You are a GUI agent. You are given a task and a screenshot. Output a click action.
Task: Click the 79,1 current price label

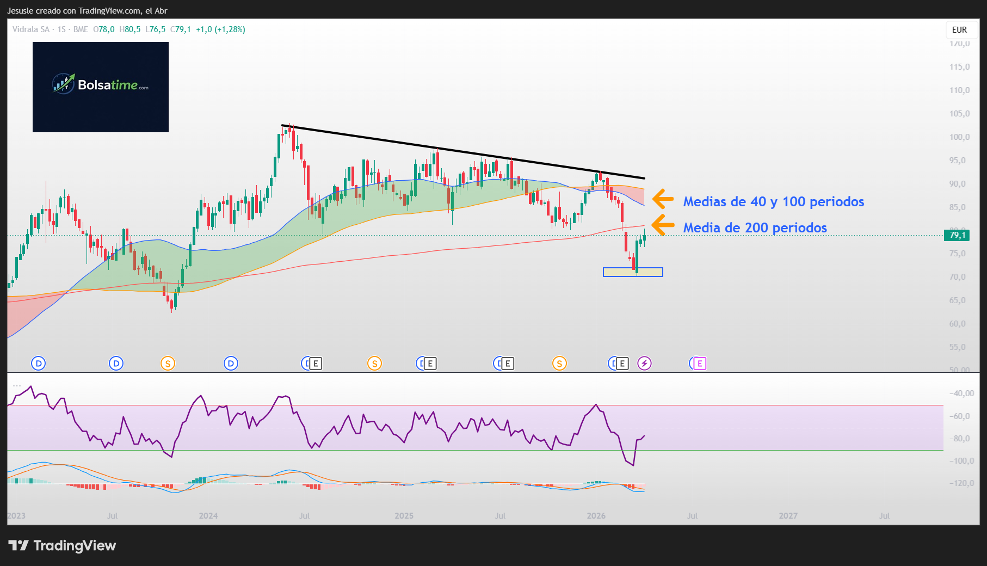(957, 235)
